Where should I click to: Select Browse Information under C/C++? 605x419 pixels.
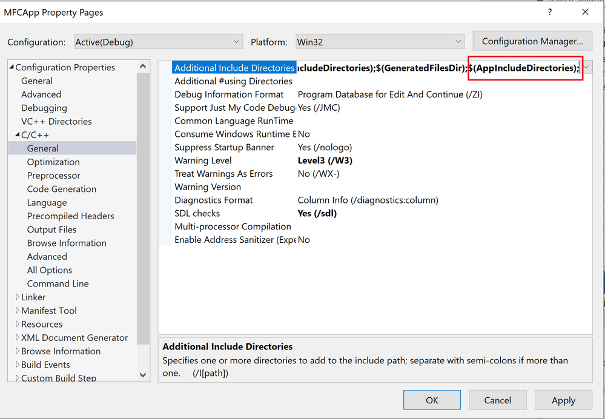[67, 243]
